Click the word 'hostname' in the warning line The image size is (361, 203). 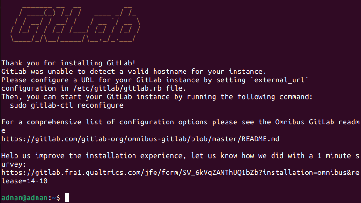[169, 72]
